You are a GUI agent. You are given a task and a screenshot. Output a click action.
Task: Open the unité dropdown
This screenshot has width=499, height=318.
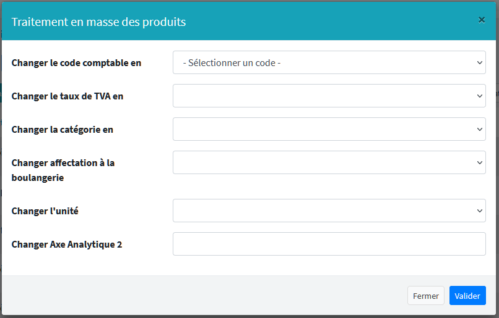[322, 211]
